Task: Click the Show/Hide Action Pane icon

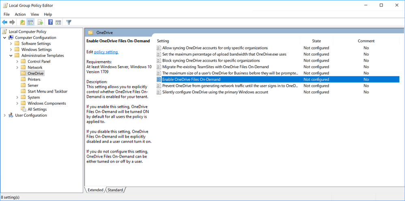Action: click(58, 22)
